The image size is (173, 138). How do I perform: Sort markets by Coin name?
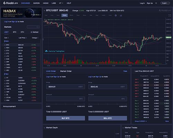(6, 38)
